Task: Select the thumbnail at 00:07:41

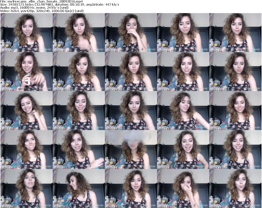Action: click(235, 150)
